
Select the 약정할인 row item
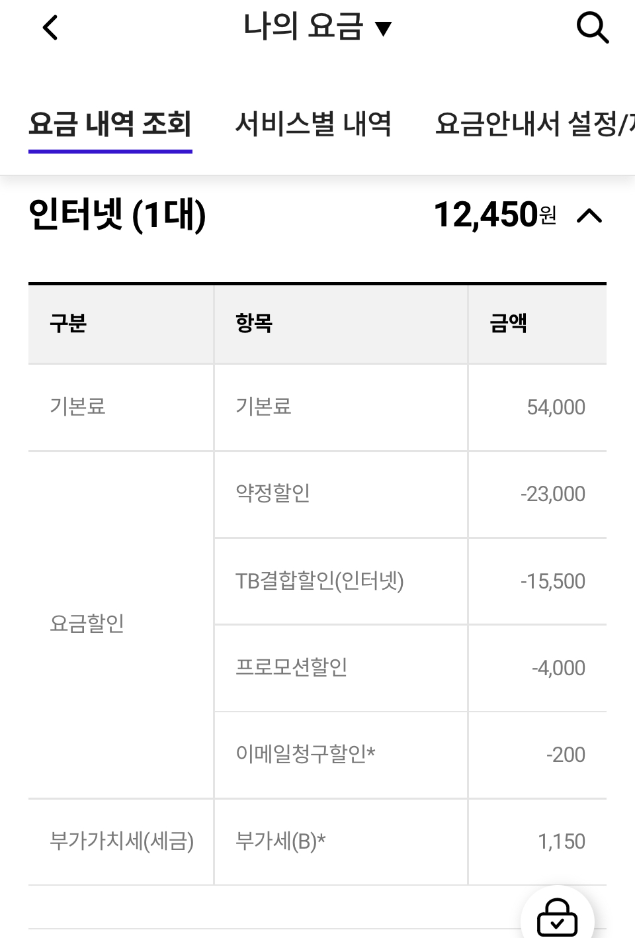[273, 494]
